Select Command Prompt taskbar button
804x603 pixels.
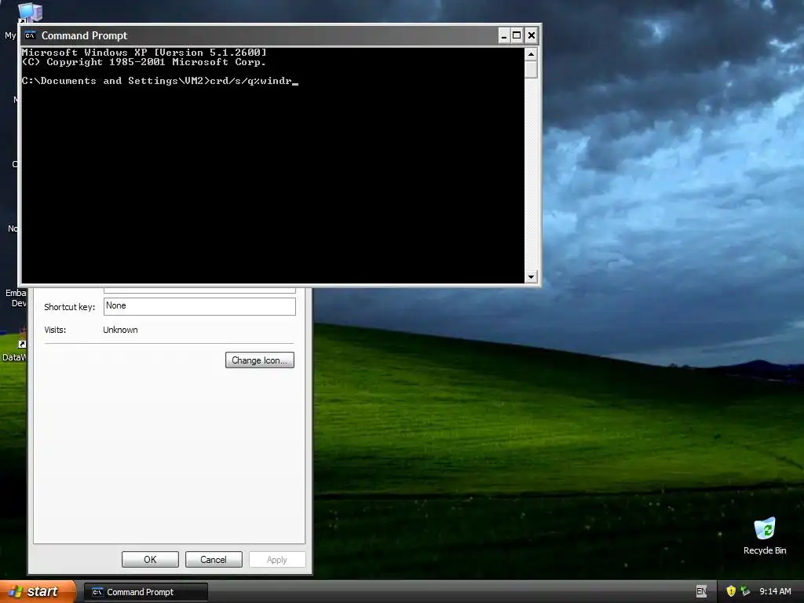pyautogui.click(x=146, y=592)
